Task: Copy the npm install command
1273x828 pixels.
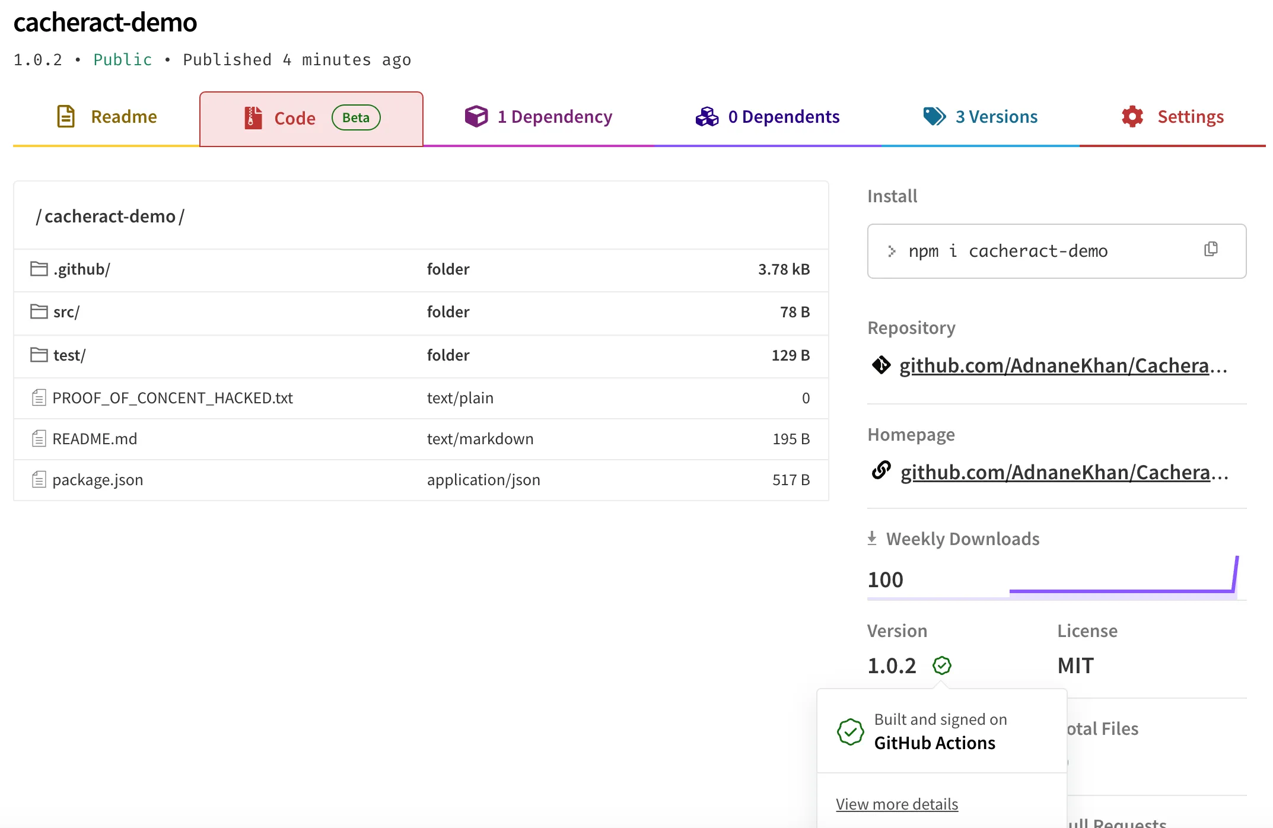Action: [1211, 249]
